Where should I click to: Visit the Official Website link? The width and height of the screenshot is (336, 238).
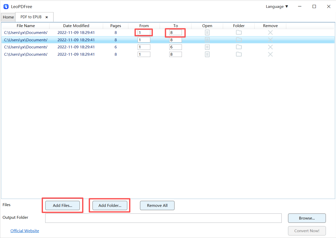click(x=25, y=231)
